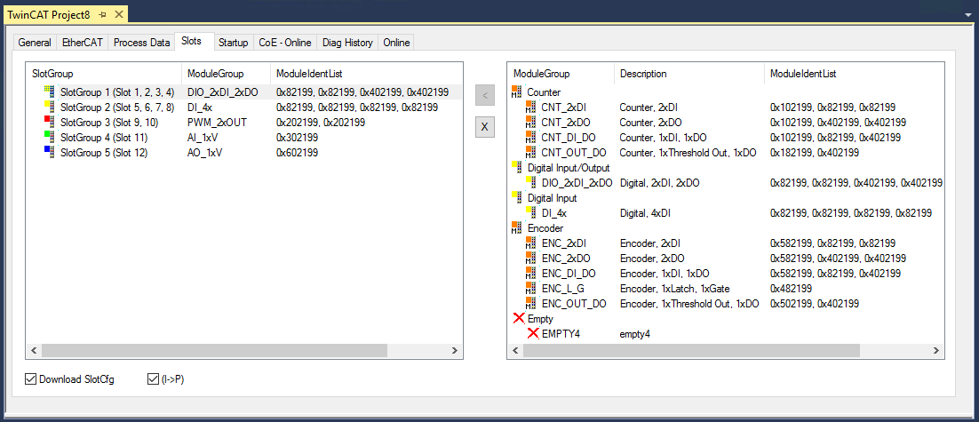
Task: Click the DI_4x icon in right list
Action: (x=531, y=212)
